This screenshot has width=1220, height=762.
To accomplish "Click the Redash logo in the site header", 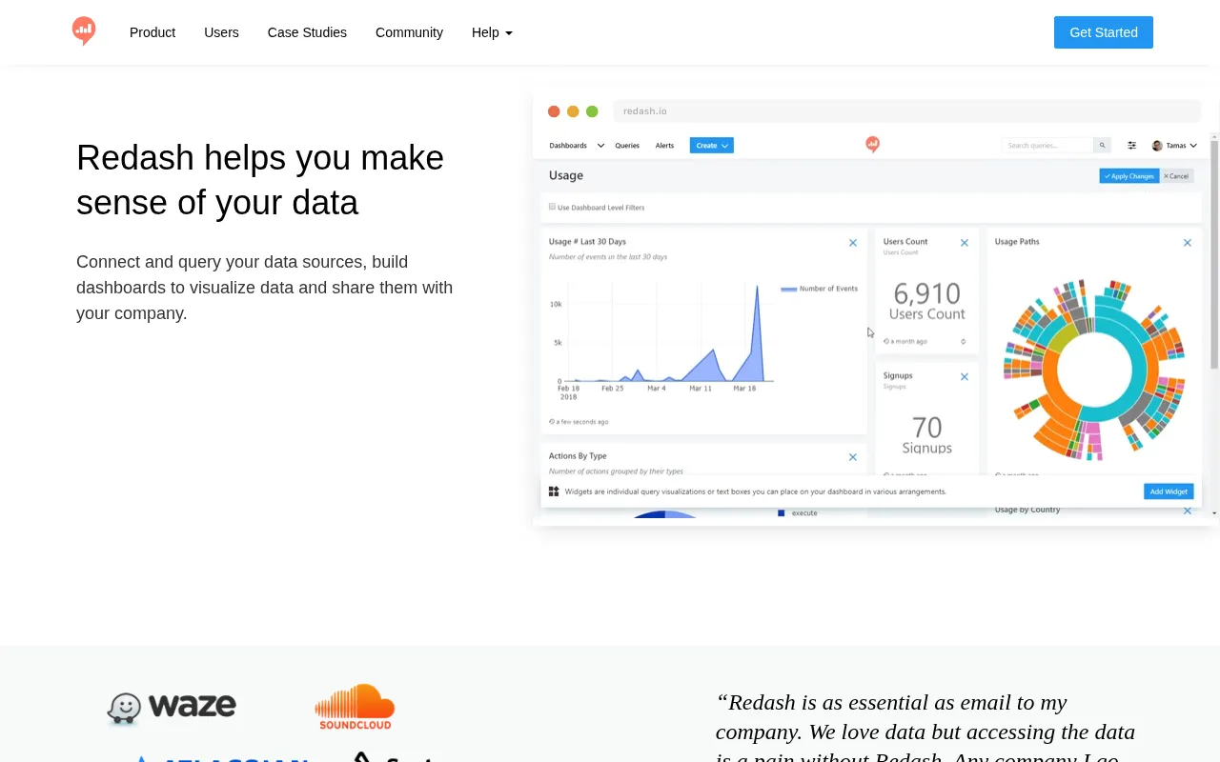I will point(84,31).
